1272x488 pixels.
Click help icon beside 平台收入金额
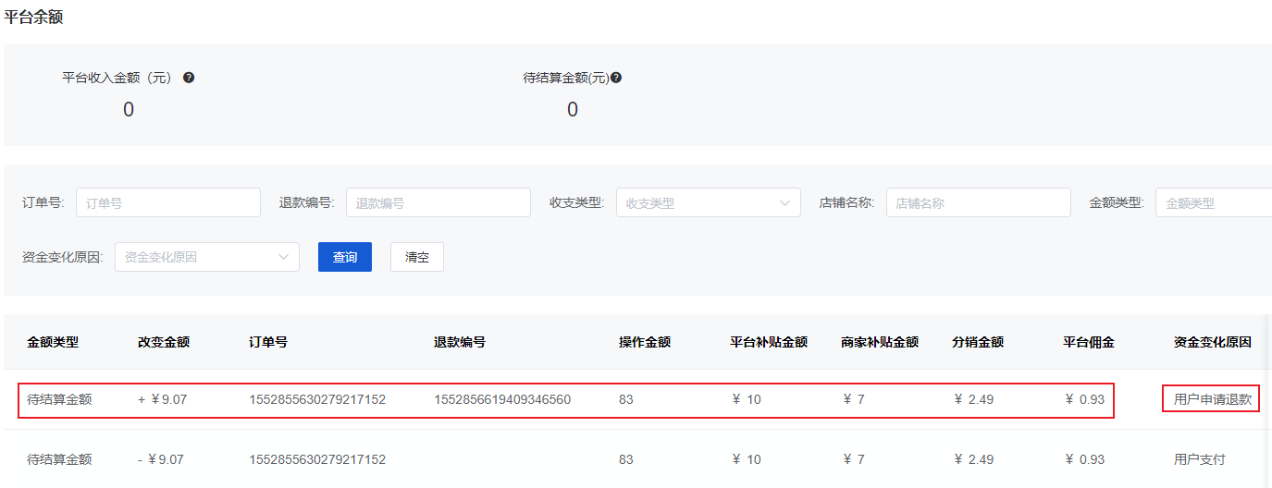(x=189, y=78)
